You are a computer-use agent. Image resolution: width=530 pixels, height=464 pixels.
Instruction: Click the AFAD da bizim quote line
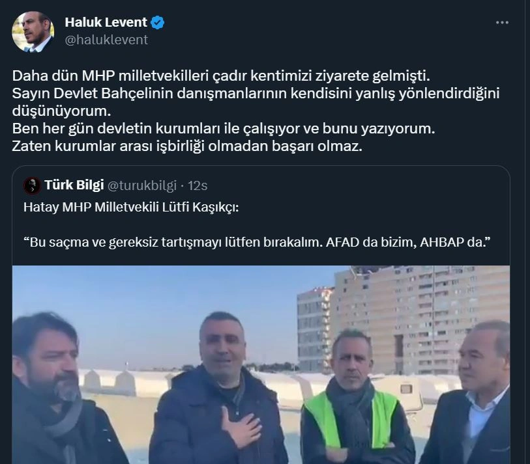click(257, 242)
